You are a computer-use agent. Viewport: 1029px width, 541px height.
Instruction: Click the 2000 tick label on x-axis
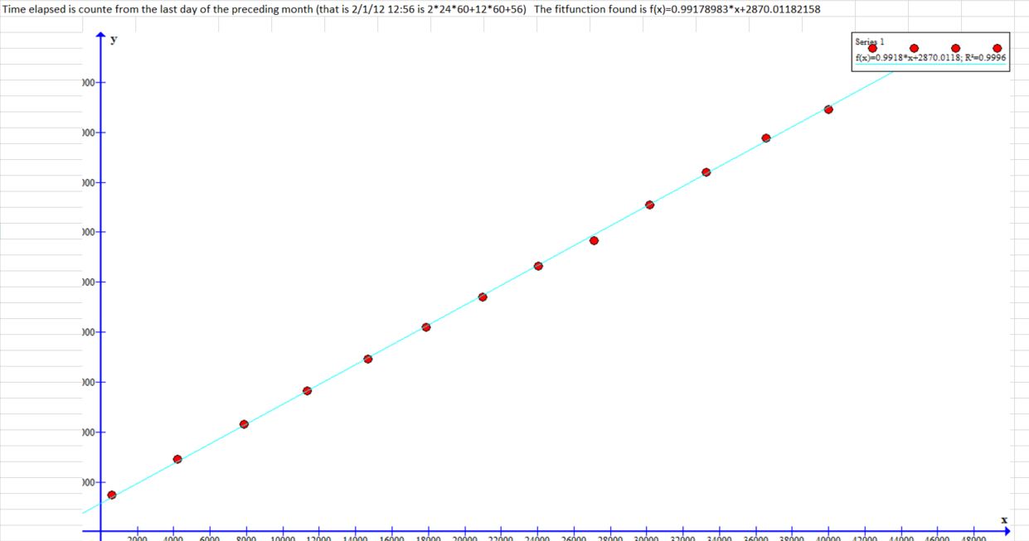point(138,537)
